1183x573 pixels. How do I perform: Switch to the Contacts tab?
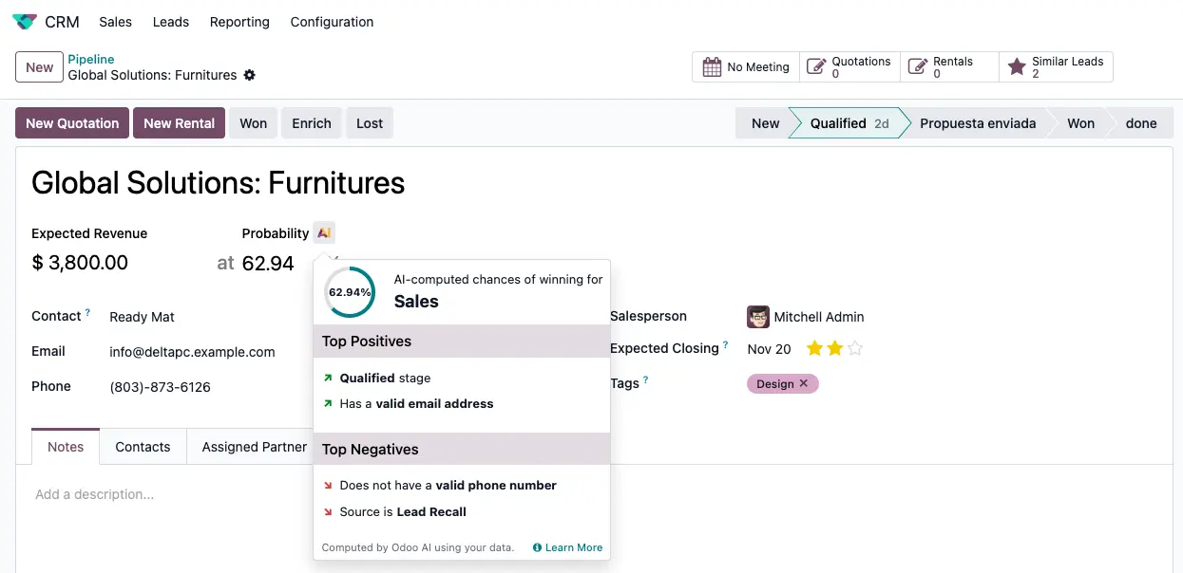pos(143,446)
